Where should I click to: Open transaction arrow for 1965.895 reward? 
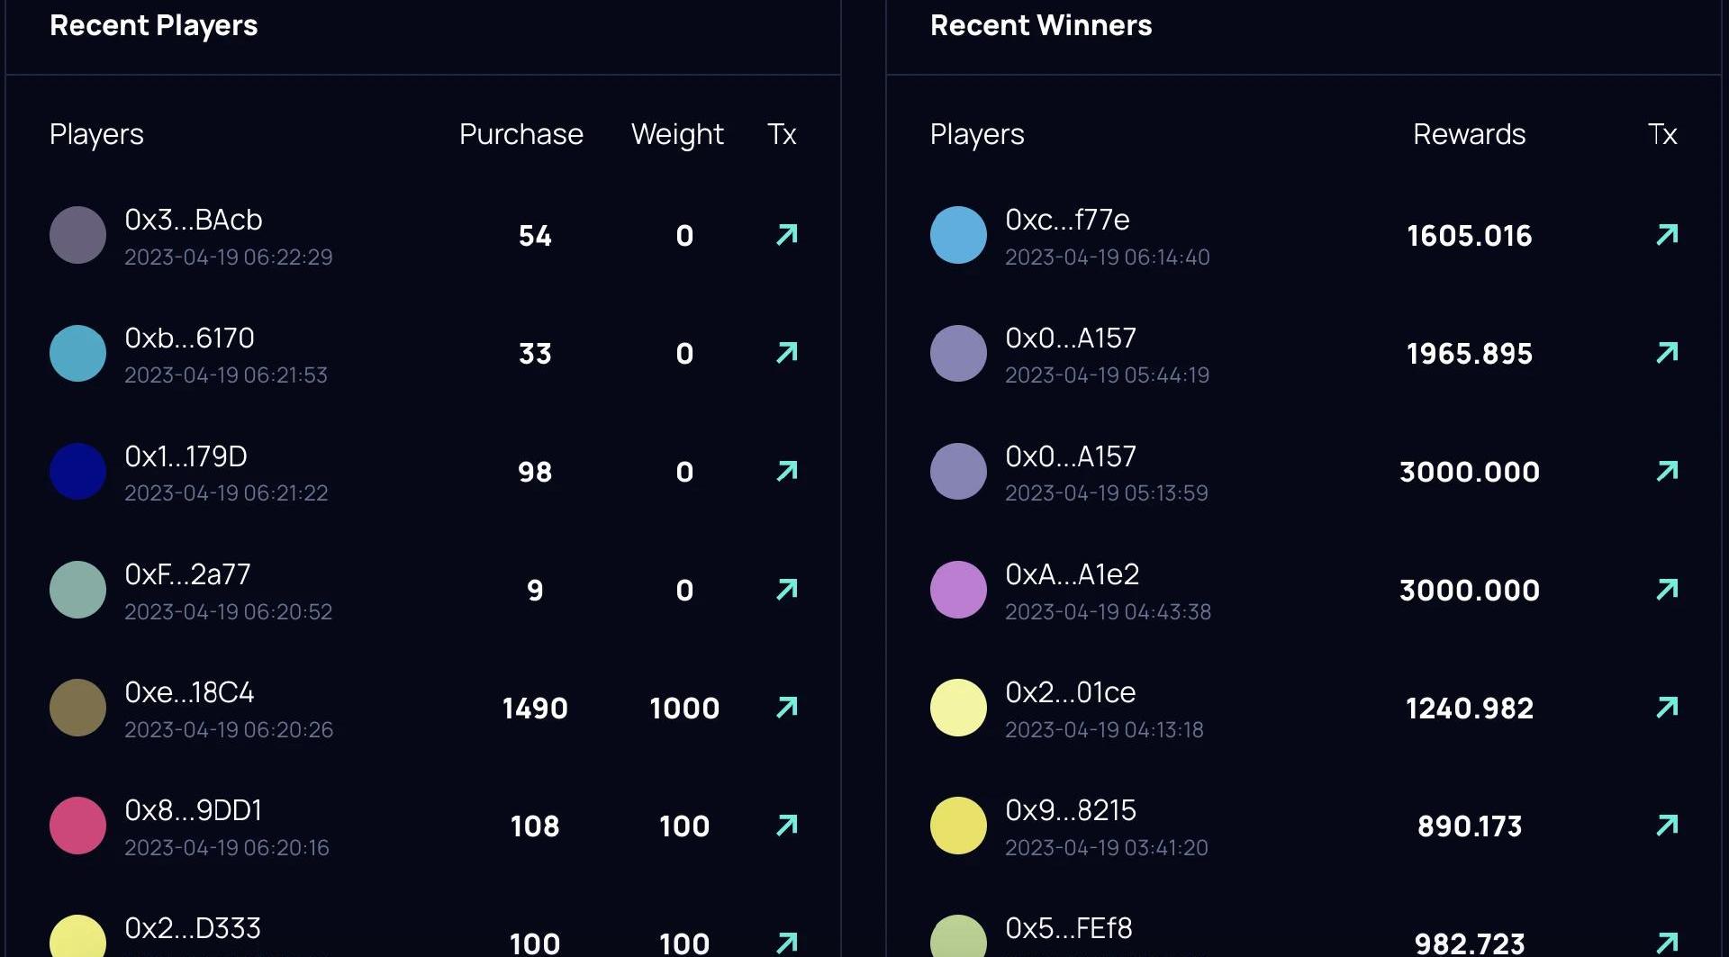pyautogui.click(x=1667, y=353)
